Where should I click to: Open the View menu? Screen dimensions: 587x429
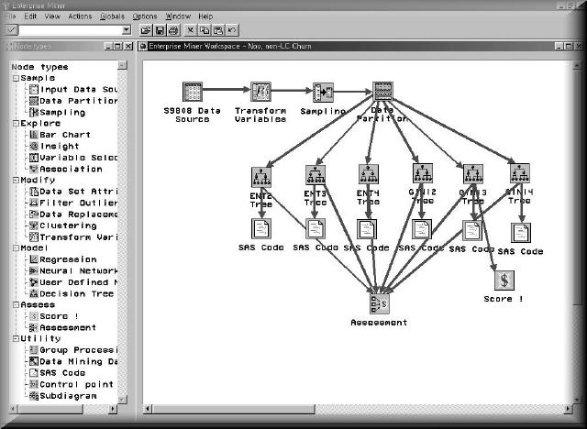click(52, 16)
